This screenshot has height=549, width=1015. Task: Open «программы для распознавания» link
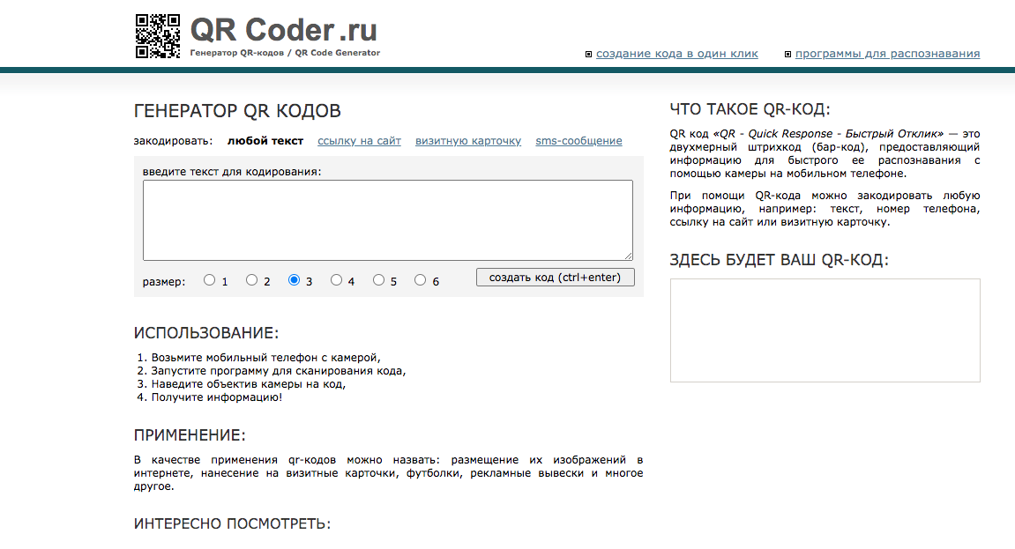coord(887,54)
